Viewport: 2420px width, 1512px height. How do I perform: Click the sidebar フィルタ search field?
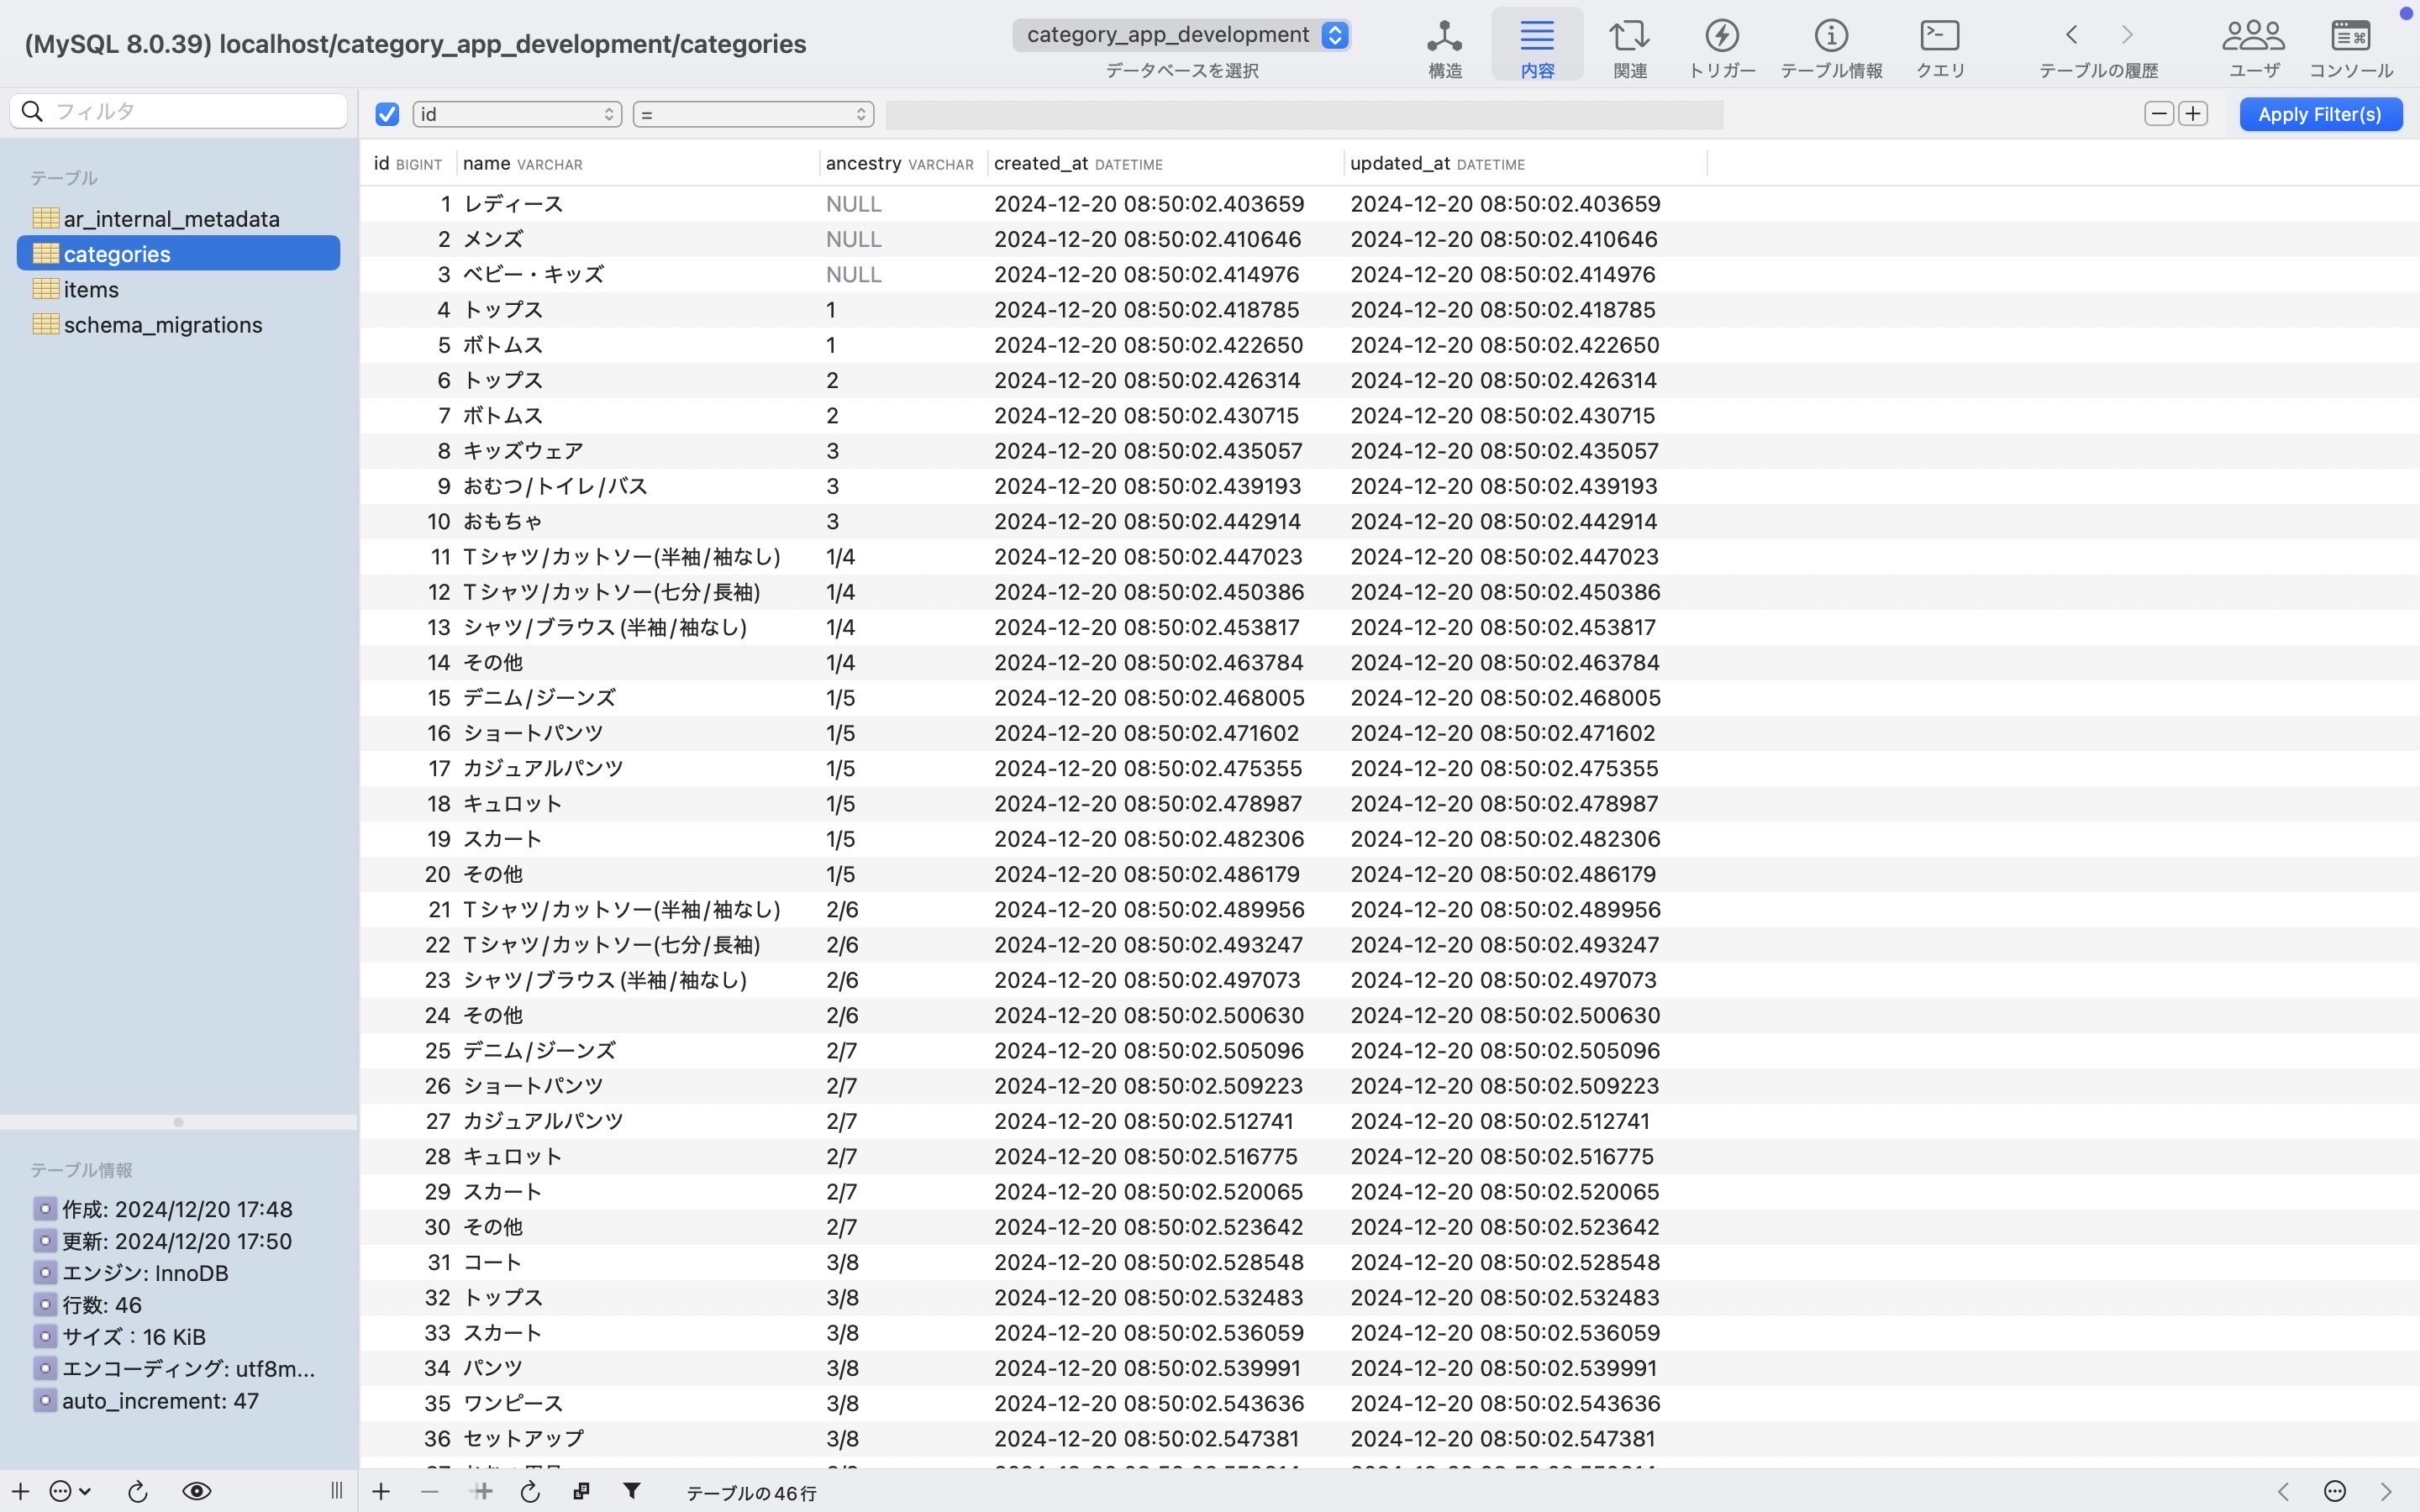(x=178, y=110)
